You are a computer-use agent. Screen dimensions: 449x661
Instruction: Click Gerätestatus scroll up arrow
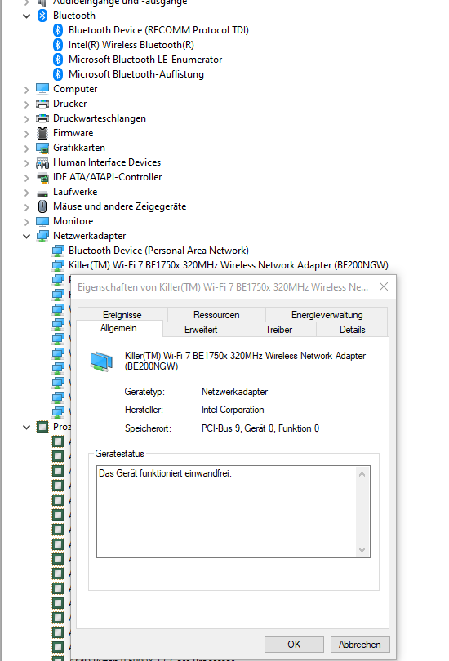click(362, 475)
